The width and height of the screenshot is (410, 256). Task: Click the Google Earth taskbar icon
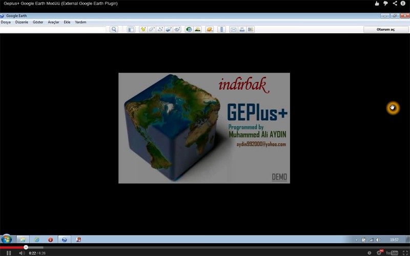(x=65, y=239)
